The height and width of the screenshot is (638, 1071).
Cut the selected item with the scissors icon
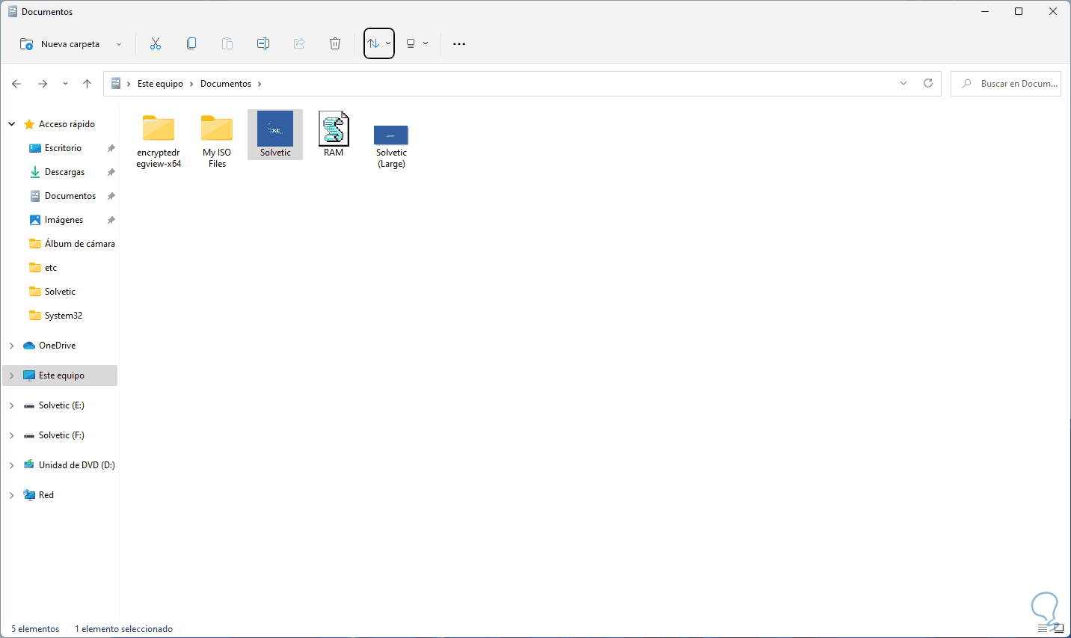(156, 43)
